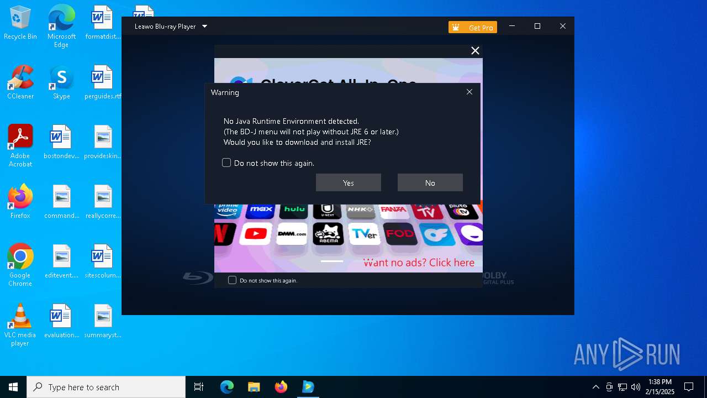The image size is (707, 398).
Task: Close the Warning dialog
Action: click(x=469, y=92)
